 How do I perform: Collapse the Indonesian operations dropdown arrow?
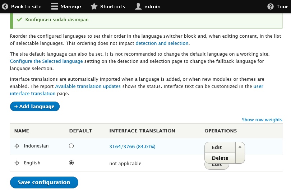pos(240,147)
